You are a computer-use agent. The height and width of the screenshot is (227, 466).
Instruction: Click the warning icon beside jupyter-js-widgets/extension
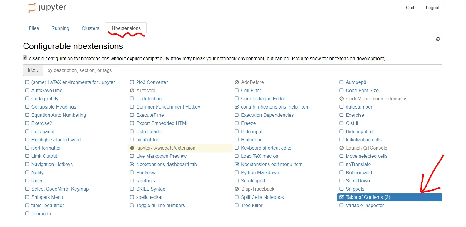(x=132, y=148)
